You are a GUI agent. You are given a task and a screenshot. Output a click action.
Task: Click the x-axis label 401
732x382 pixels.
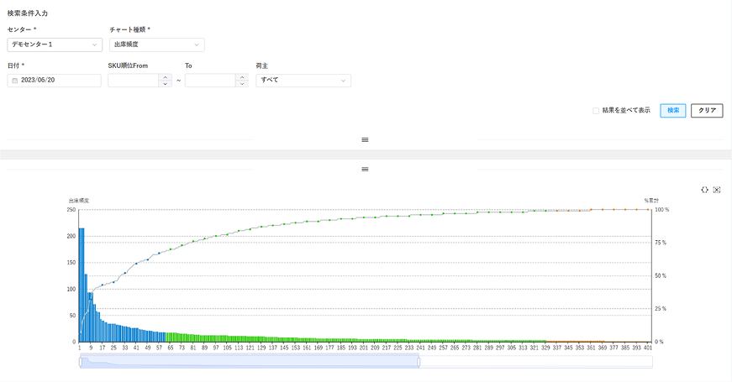[x=647, y=348]
